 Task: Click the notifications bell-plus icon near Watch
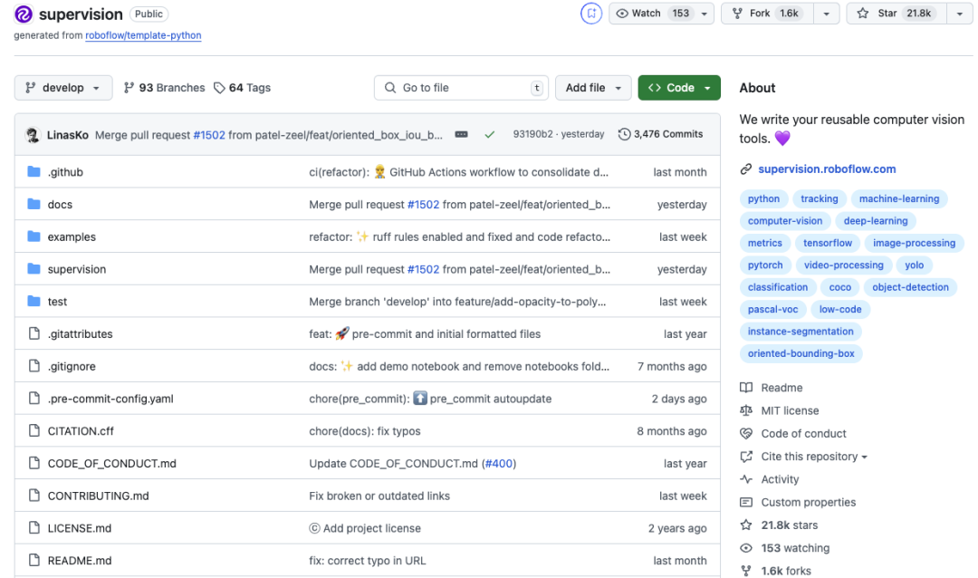(x=590, y=13)
